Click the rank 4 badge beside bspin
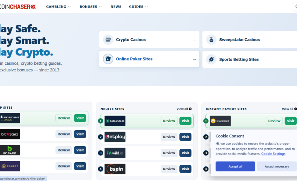This screenshot has width=297, height=181. point(101,169)
